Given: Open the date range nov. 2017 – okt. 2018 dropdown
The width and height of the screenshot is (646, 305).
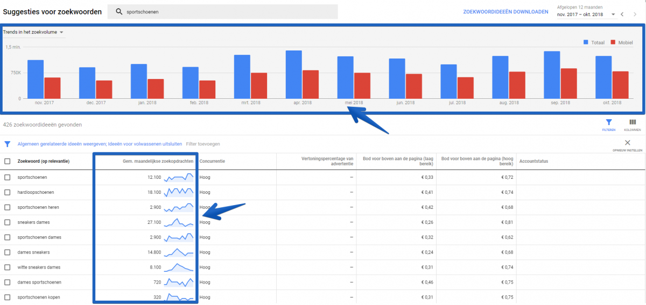Looking at the screenshot, I should point(586,14).
